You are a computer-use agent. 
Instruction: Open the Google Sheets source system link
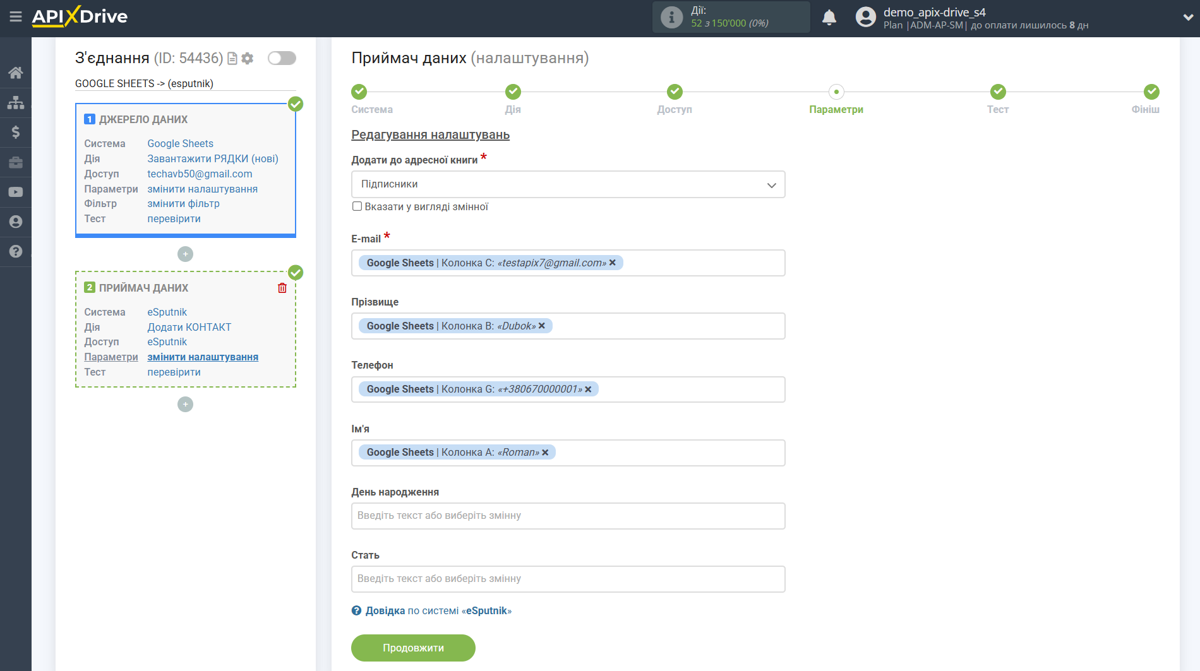coord(180,143)
